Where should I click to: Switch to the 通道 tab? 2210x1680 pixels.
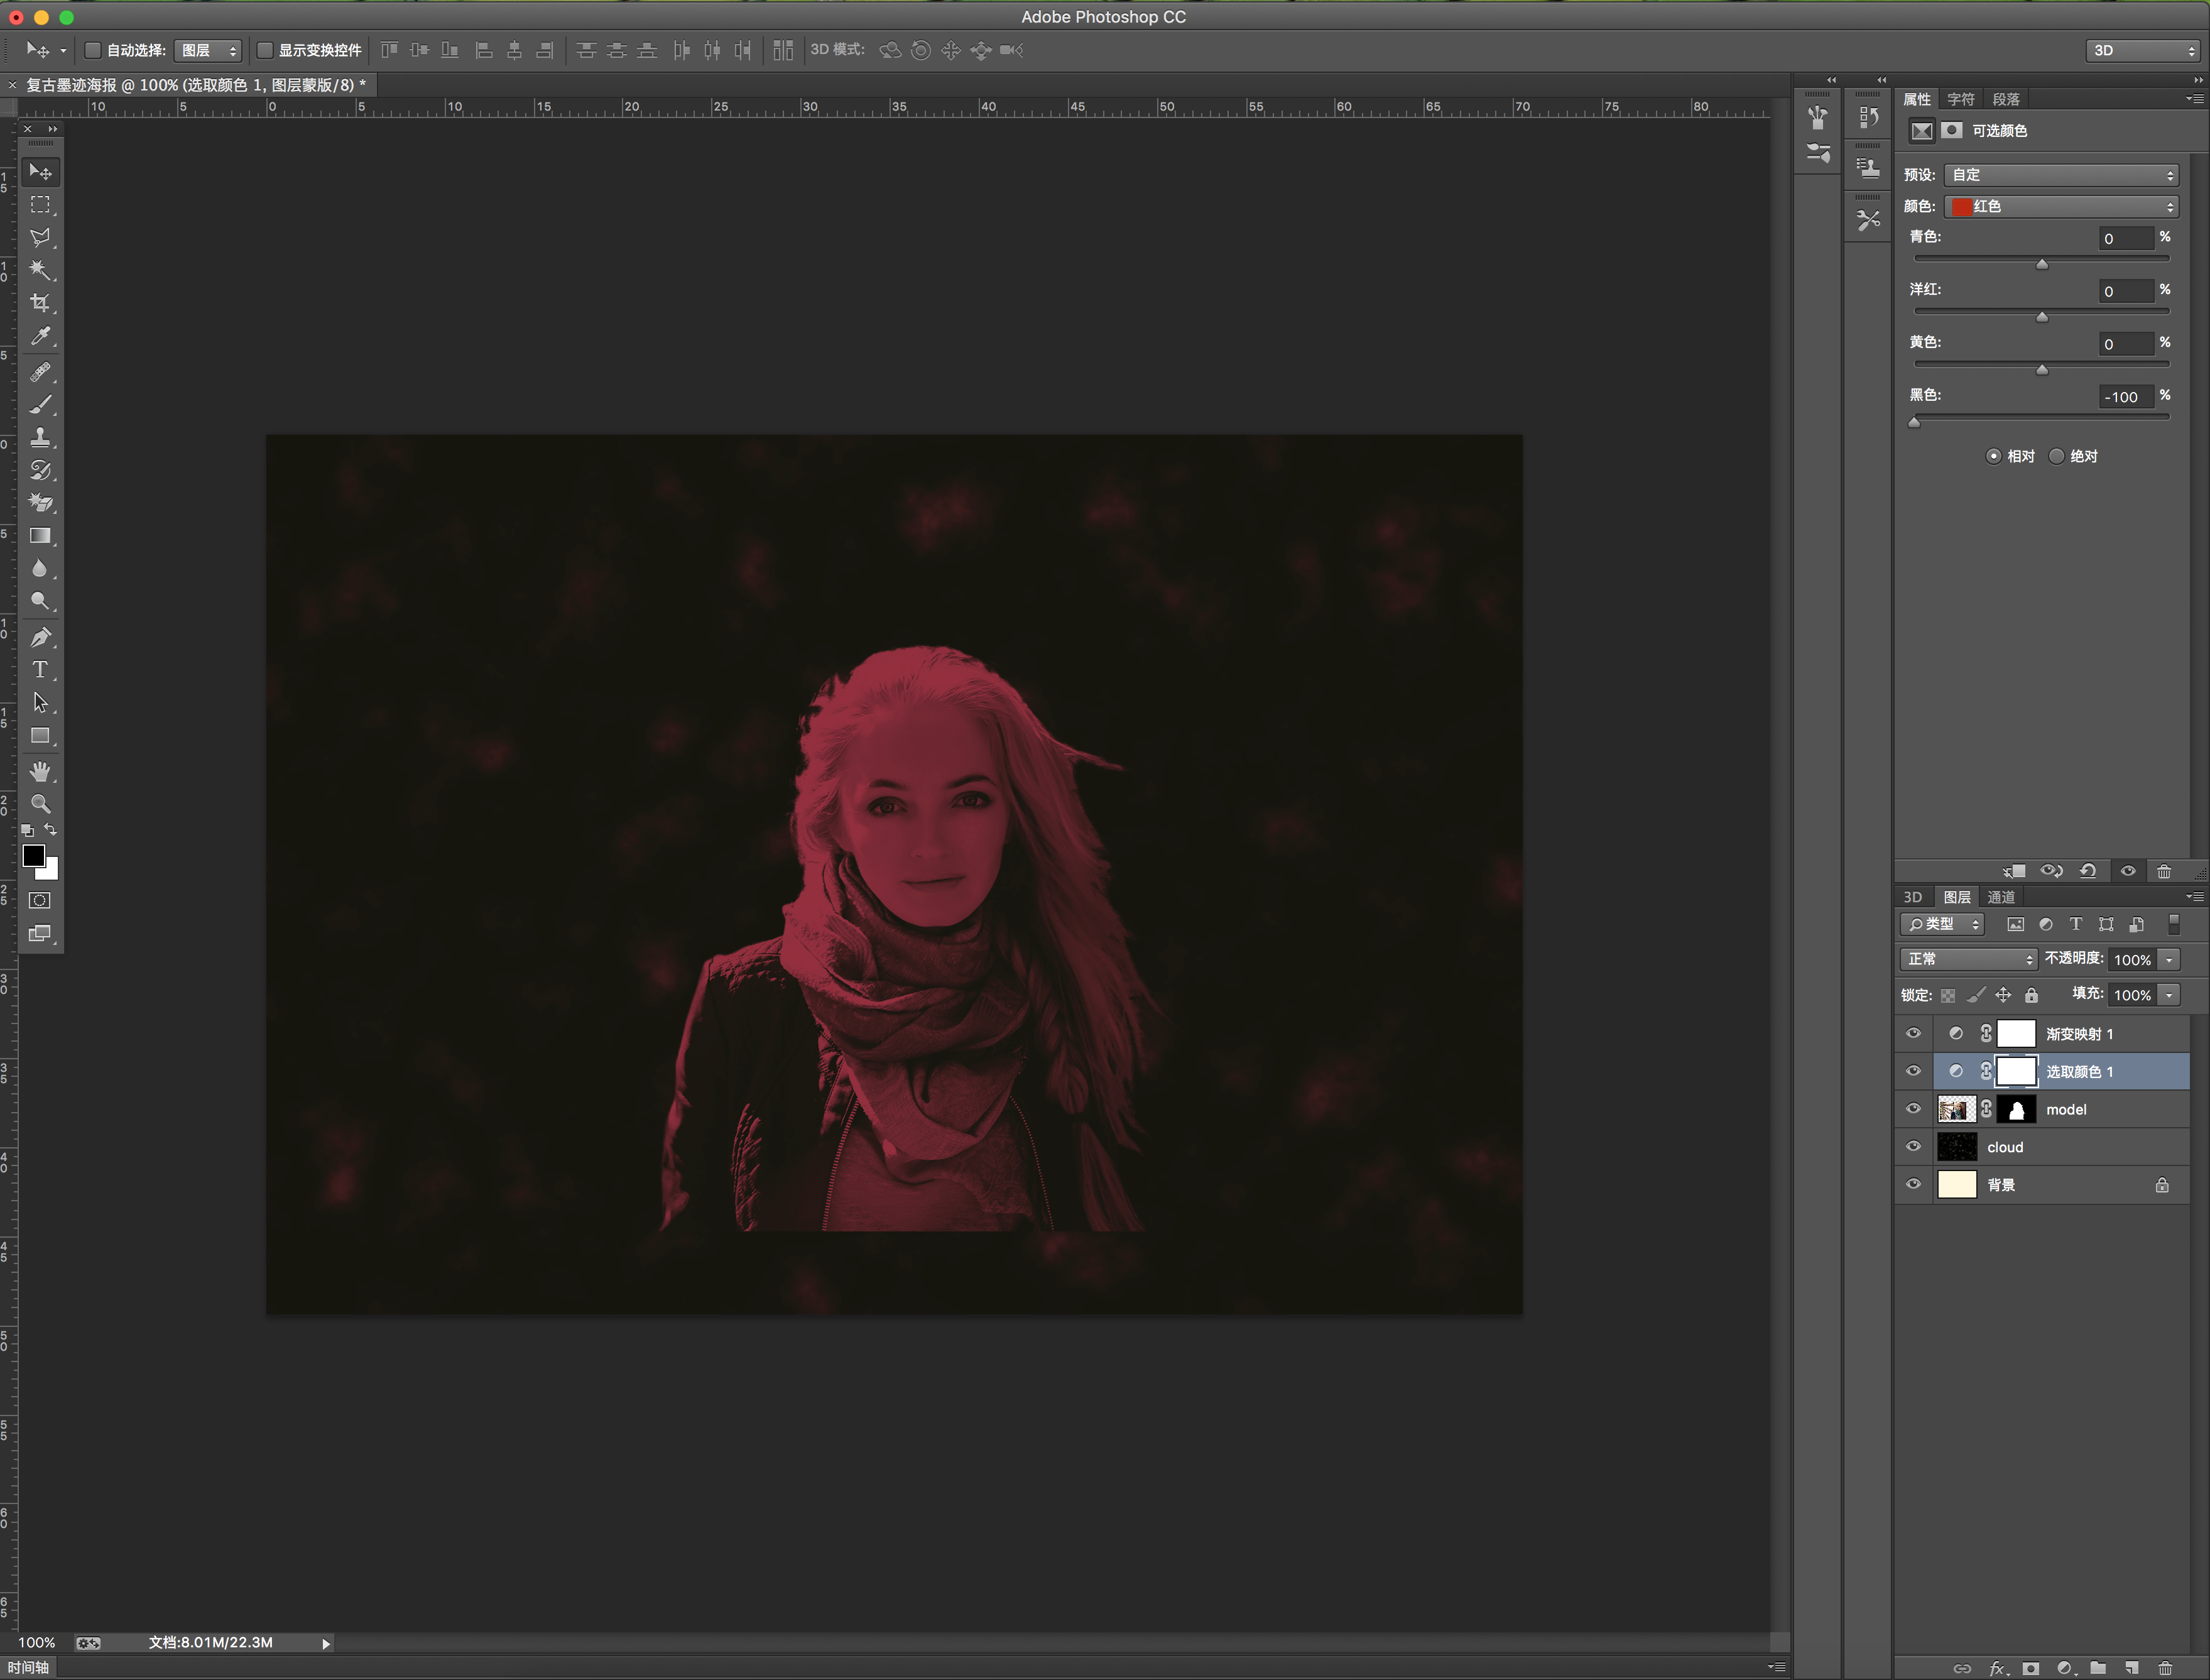pyautogui.click(x=2001, y=897)
